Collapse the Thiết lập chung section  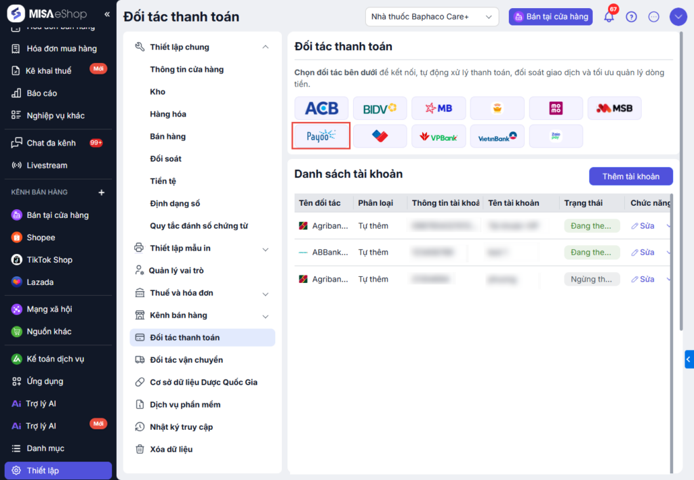tap(265, 47)
